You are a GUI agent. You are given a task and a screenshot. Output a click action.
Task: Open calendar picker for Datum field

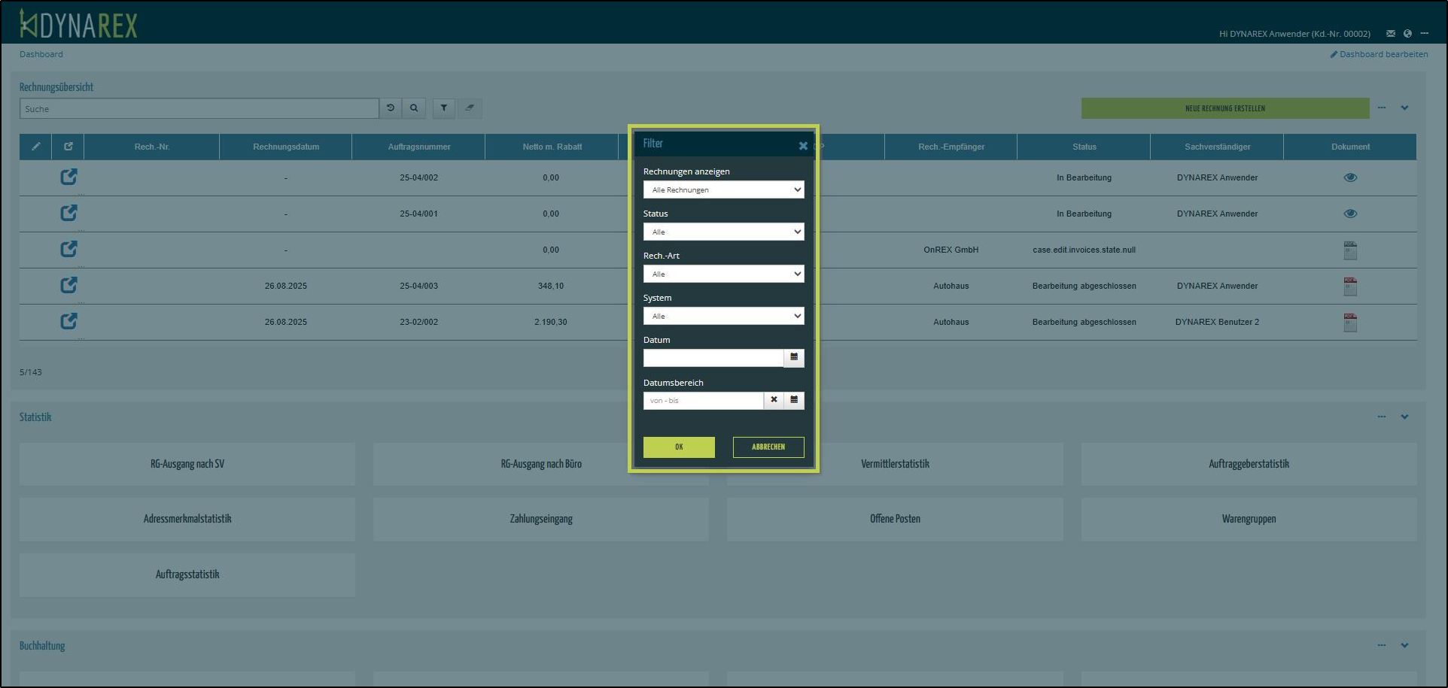pos(794,358)
